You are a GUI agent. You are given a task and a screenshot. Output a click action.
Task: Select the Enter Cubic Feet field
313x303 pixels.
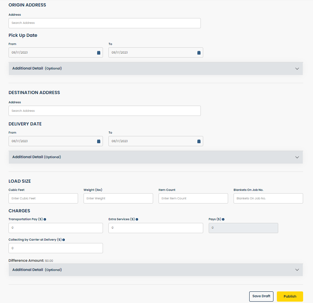coord(43,198)
